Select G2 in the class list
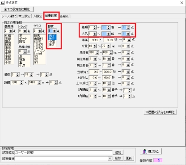This screenshot has width=186, height=165. point(36,59)
